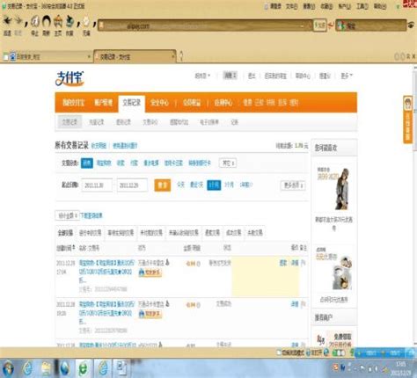Stop page loading with the stop icon
Image resolution: width=417 pixels, height=378 pixels.
coord(35,21)
